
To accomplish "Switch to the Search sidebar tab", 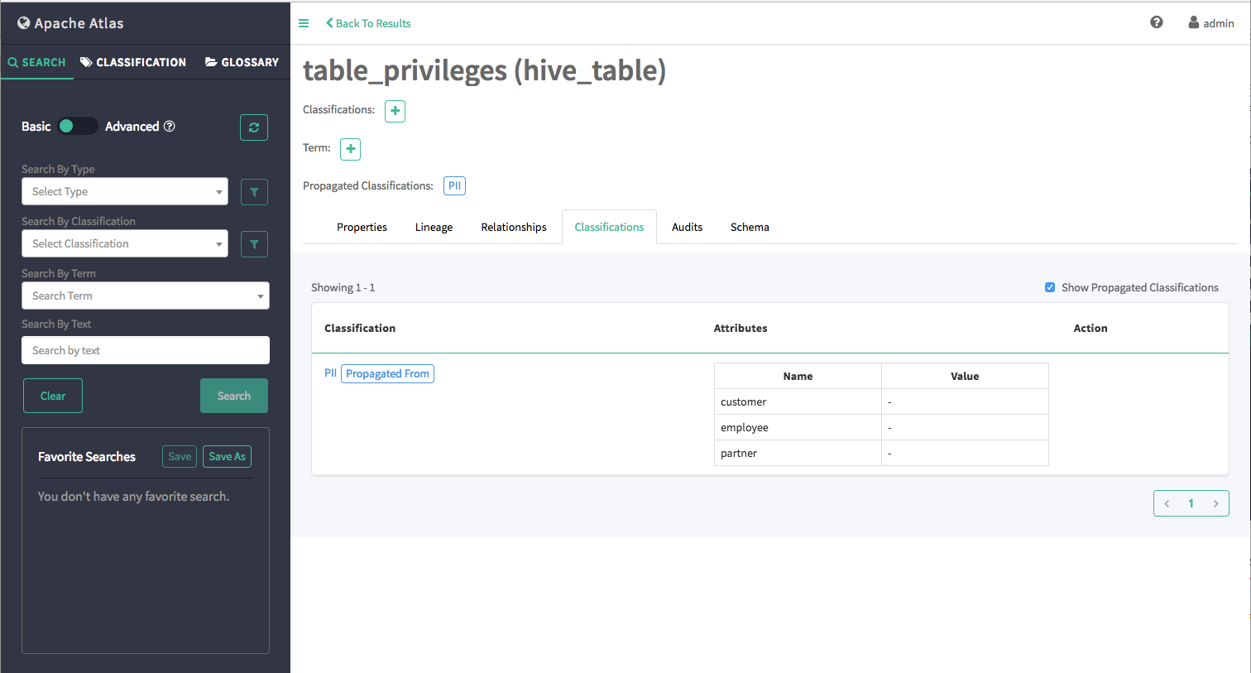I will [37, 62].
